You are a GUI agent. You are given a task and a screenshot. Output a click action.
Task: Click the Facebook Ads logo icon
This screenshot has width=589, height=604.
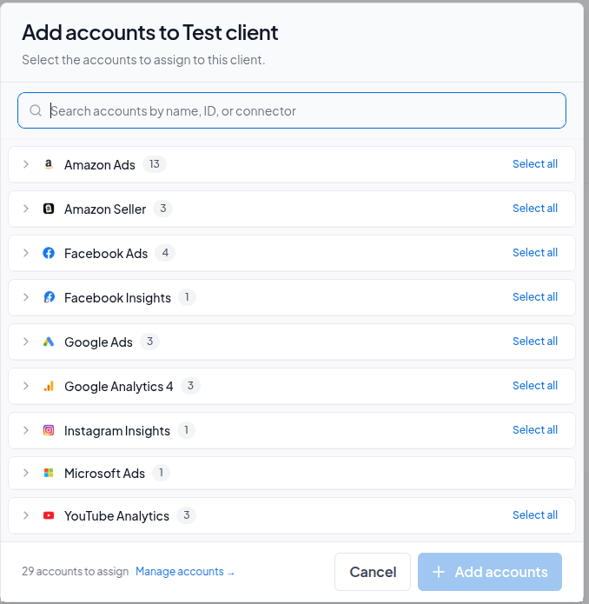pos(49,253)
